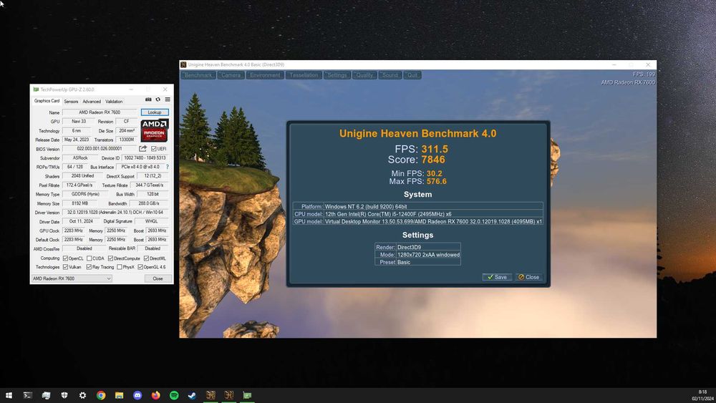The width and height of the screenshot is (716, 403).
Task: Click Score value 7846
Action: 433,160
